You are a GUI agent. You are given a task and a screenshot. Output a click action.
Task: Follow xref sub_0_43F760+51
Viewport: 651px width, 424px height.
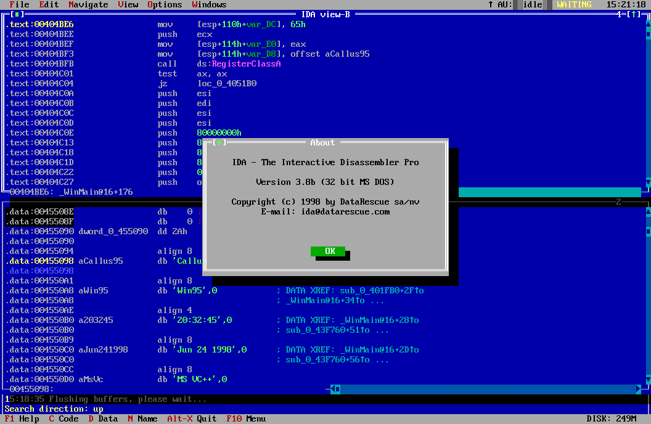pyautogui.click(x=327, y=330)
